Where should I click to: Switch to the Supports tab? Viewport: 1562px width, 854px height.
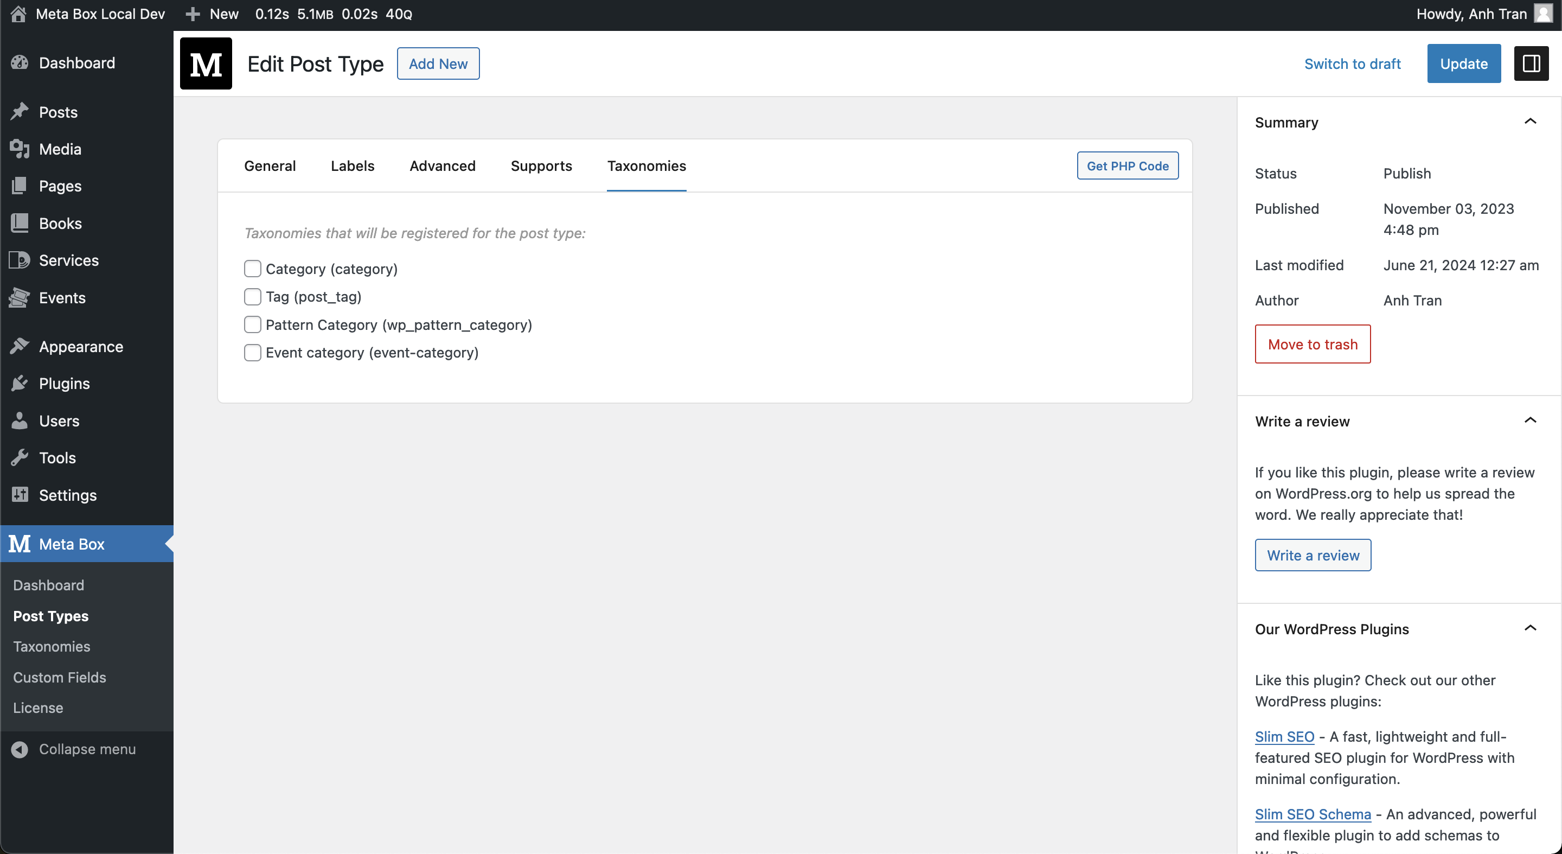541,165
